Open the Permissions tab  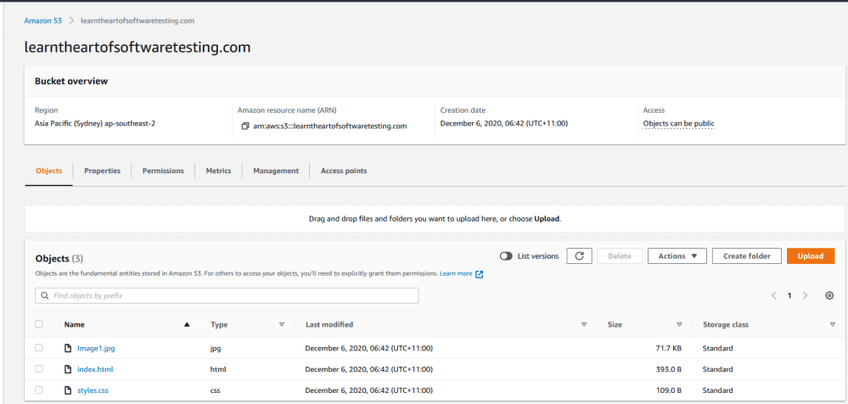(x=163, y=171)
